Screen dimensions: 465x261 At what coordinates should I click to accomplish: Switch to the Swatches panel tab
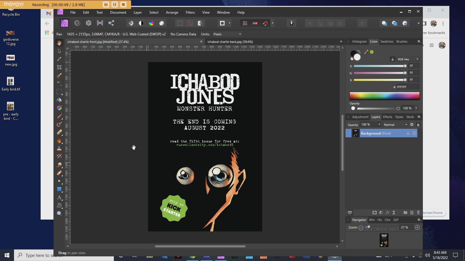(x=387, y=41)
